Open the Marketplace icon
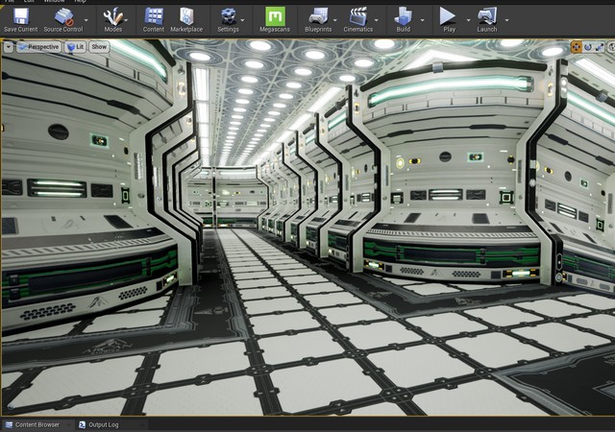615x432 pixels. click(x=186, y=17)
